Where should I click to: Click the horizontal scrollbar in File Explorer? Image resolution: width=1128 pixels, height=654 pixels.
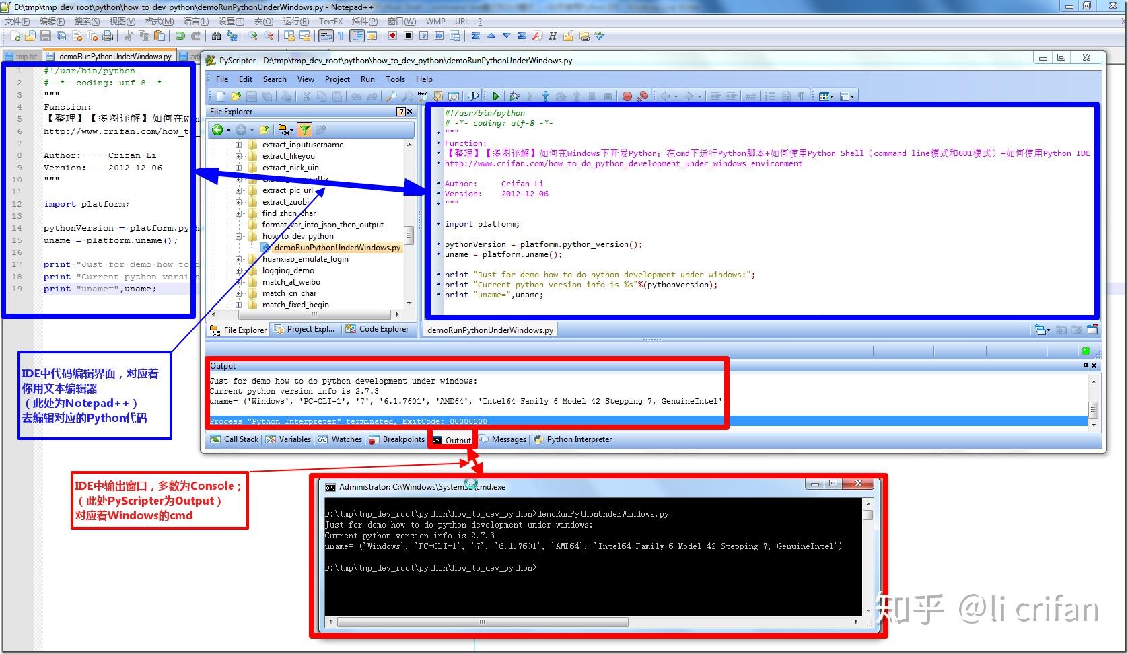coord(313,314)
